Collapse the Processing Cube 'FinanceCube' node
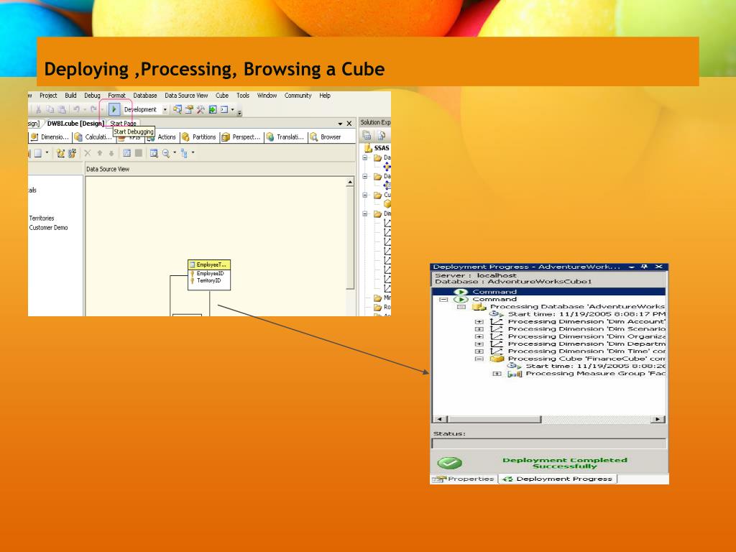This screenshot has width=736, height=552. point(479,359)
